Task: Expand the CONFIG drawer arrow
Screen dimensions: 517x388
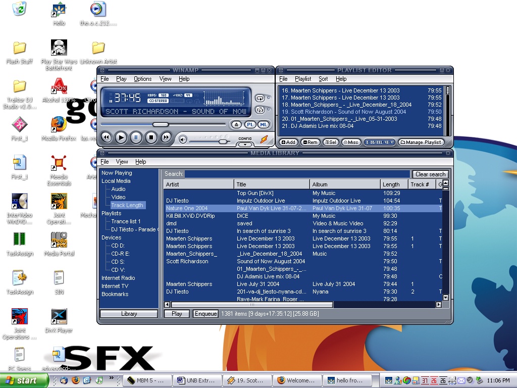Action: (x=245, y=144)
